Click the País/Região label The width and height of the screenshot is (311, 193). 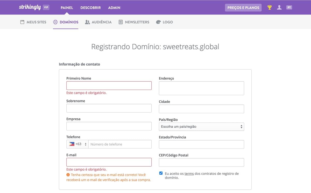pos(168,120)
